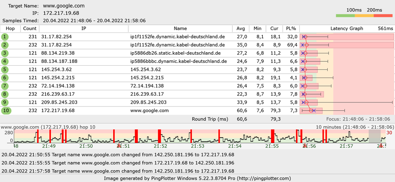Click the green hop 1 circle icon

[5, 37]
